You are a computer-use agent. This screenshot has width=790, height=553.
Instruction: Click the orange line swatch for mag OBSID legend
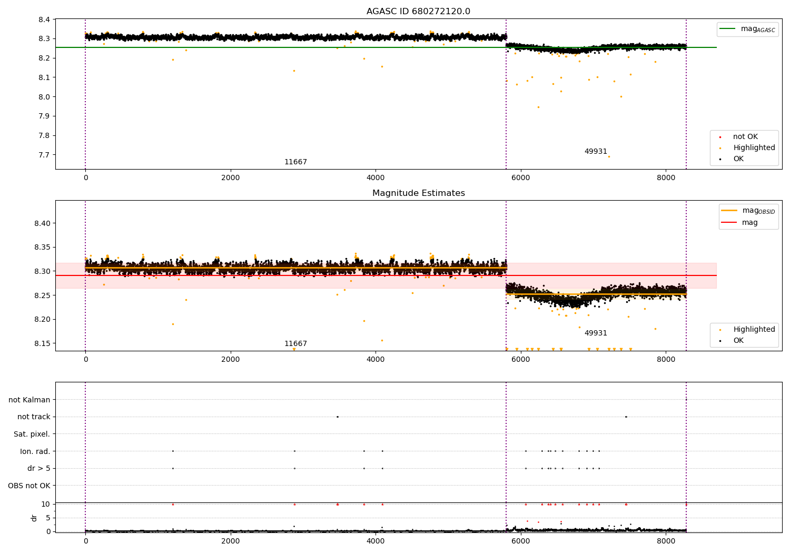[x=729, y=211]
